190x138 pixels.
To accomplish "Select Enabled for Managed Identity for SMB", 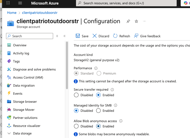I will point(99,111).
